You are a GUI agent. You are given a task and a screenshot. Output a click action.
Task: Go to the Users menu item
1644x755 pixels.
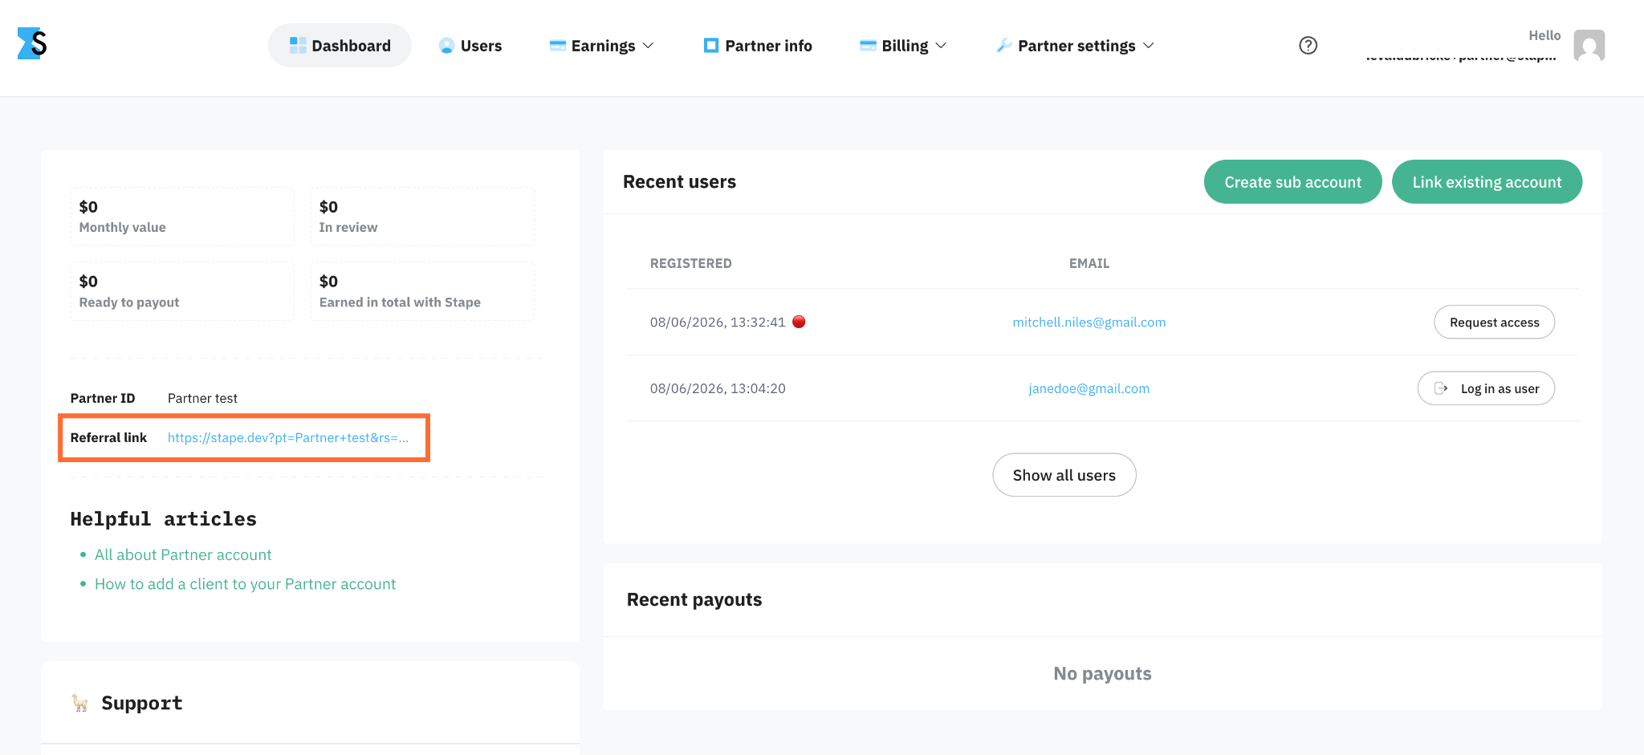[x=470, y=46]
